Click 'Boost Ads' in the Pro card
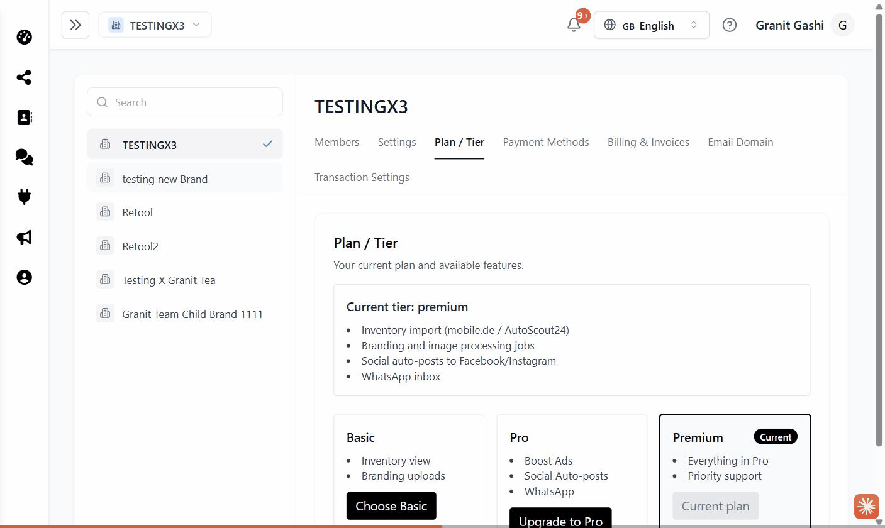Image resolution: width=885 pixels, height=528 pixels. click(548, 461)
